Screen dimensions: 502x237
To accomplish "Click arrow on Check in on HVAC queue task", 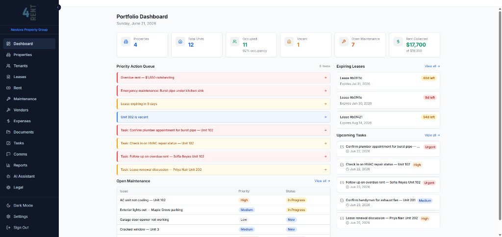I will click(326, 143).
